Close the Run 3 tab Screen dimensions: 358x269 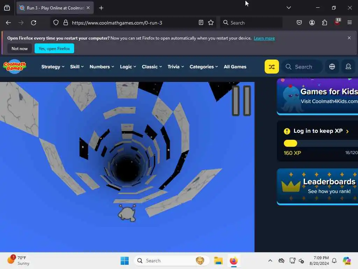(88, 8)
